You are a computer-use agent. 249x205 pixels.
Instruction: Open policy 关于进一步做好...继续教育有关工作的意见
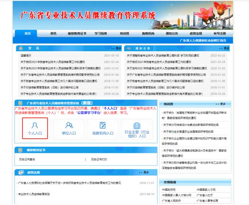69,183
